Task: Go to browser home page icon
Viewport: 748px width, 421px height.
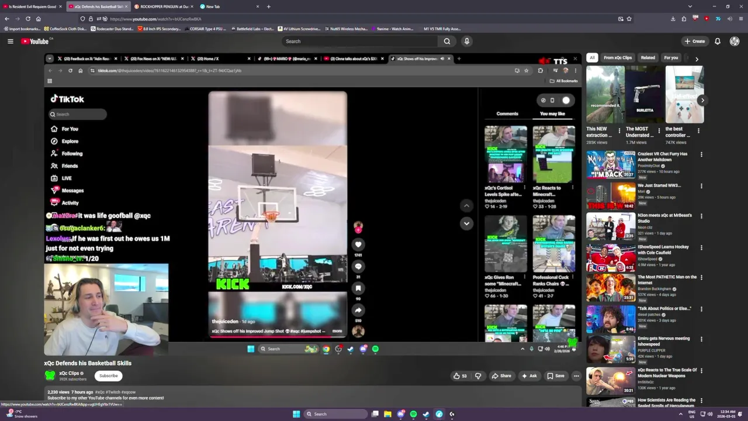Action: [x=38, y=19]
